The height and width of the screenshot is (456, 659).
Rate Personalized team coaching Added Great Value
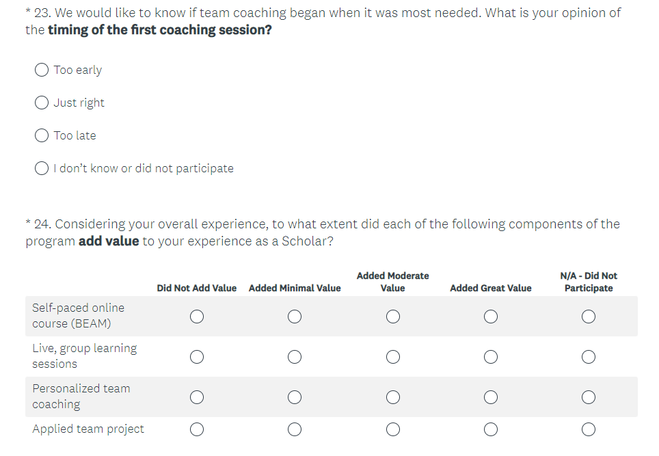coord(491,397)
